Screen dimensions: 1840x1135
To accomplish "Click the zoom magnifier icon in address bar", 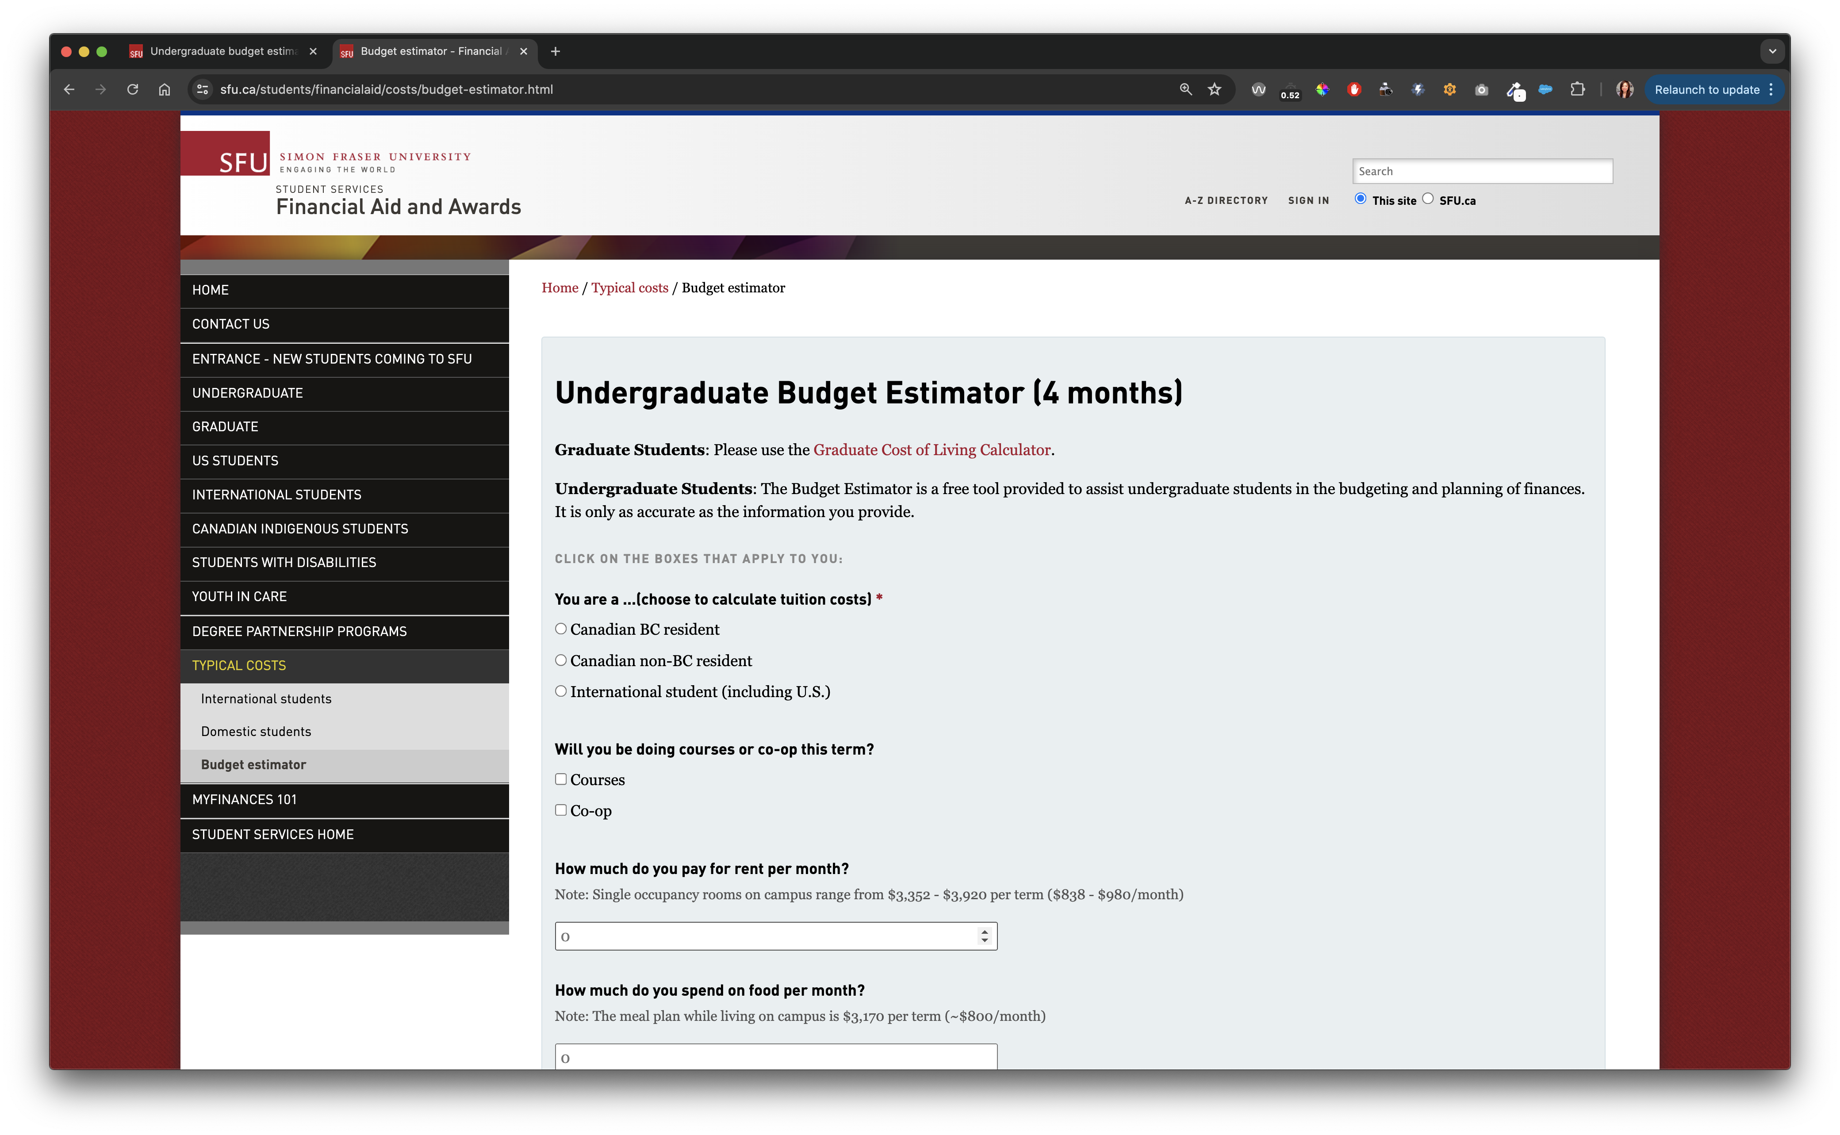I will click(1186, 89).
